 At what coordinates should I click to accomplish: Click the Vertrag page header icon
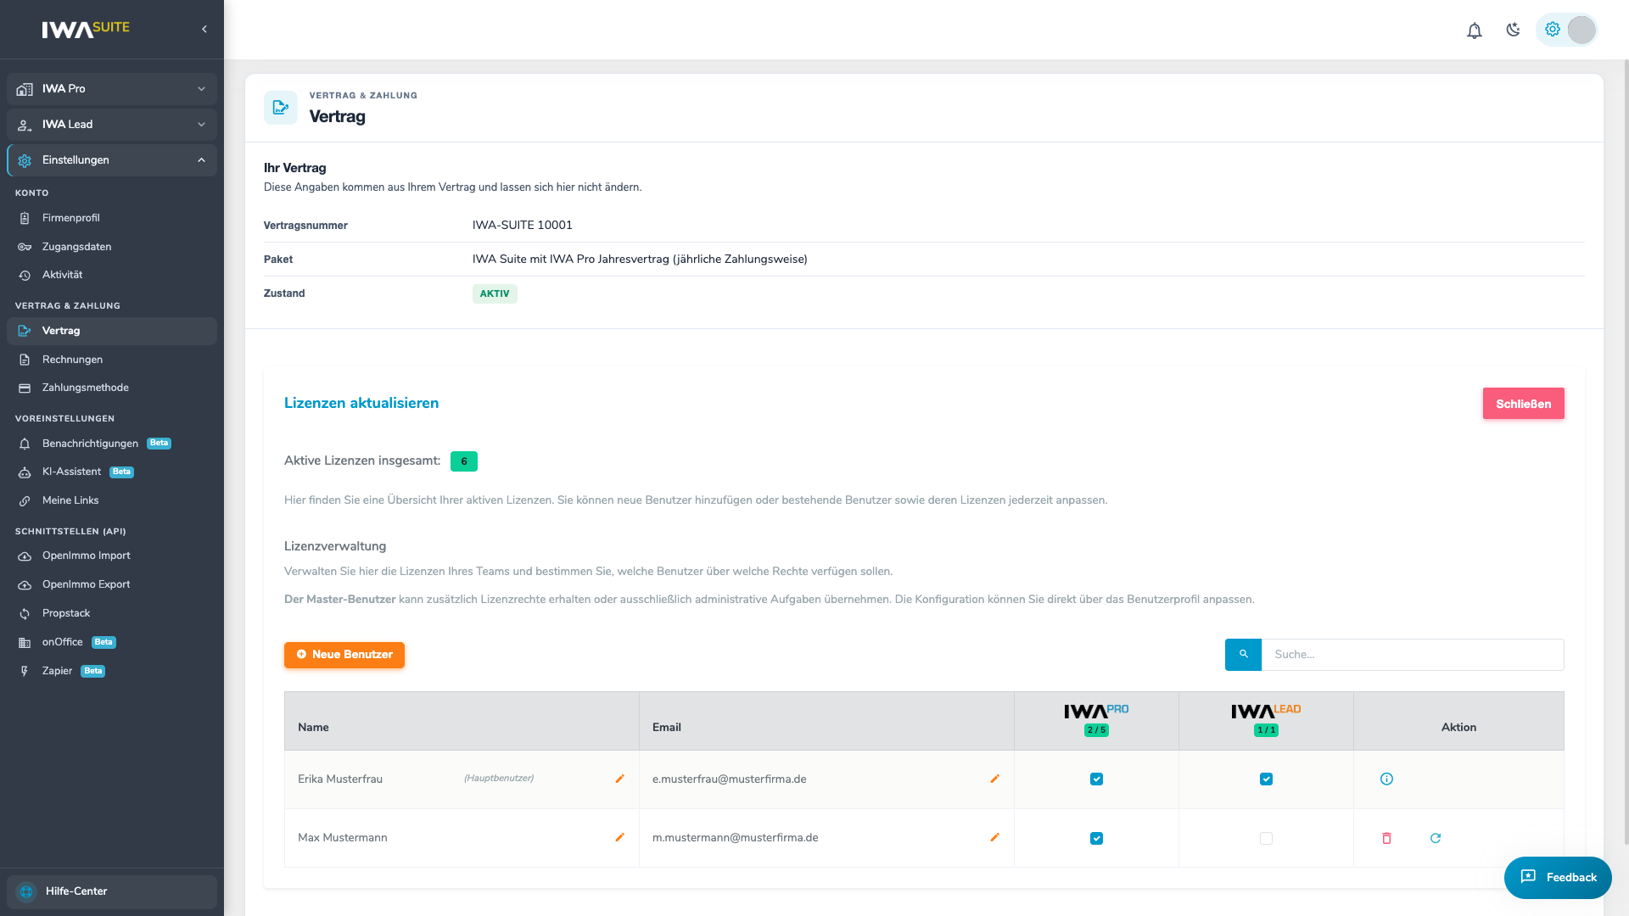281,108
